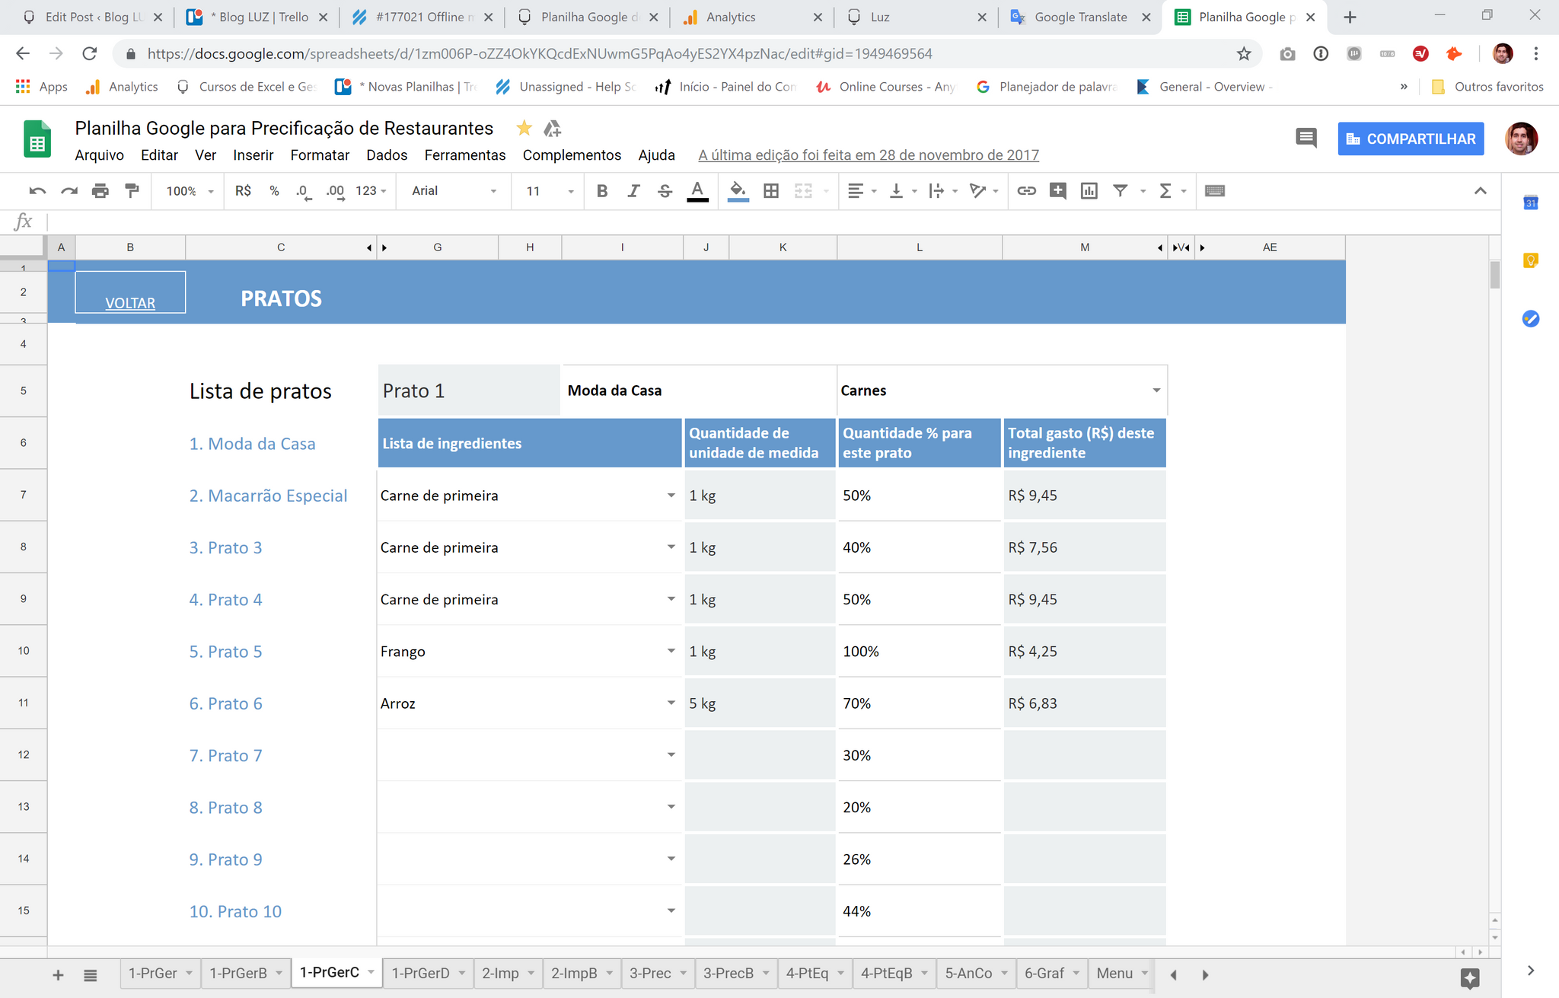This screenshot has width=1559, height=998.
Task: Open Explore button at bottom
Action: 1470,978
